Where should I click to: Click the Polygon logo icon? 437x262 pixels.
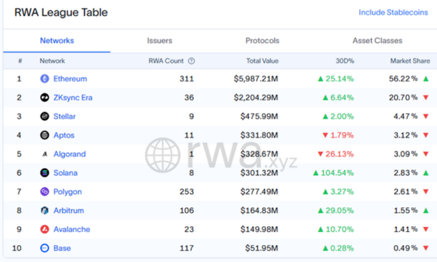point(45,192)
